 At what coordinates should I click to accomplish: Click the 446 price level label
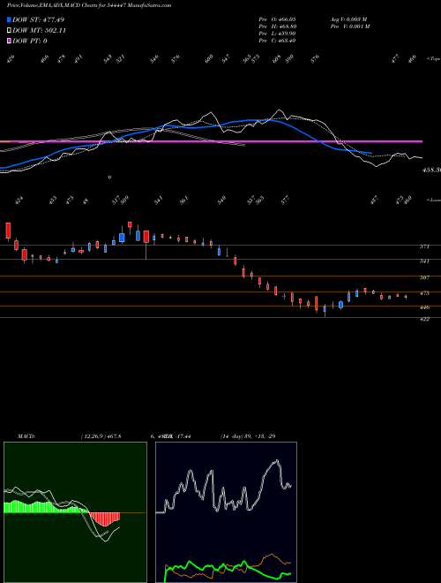(x=424, y=307)
